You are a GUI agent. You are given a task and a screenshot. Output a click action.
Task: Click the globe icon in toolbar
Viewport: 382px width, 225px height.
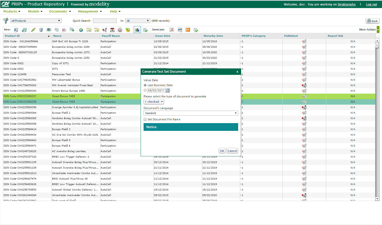(81, 30)
